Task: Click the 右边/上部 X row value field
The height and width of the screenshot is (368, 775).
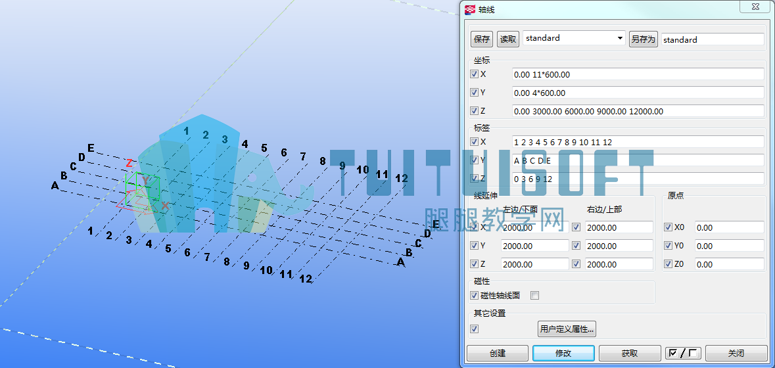Action: (619, 228)
